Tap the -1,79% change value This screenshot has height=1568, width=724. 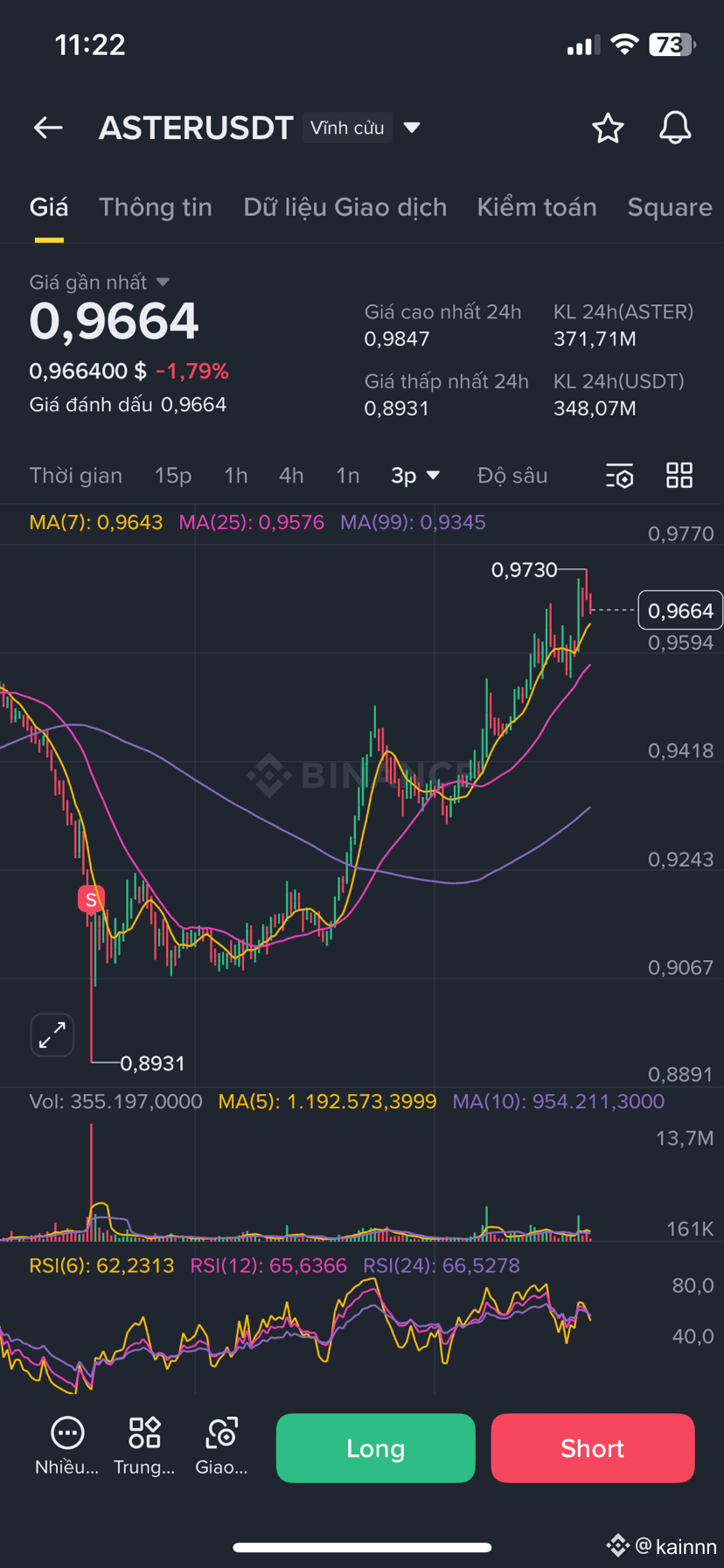coord(192,371)
